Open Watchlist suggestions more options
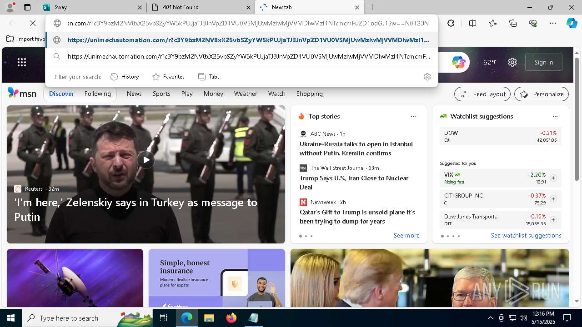The image size is (582, 327). [x=555, y=116]
